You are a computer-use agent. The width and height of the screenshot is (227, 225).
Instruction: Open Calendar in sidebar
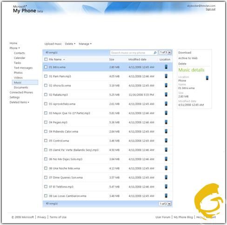pos(20,58)
